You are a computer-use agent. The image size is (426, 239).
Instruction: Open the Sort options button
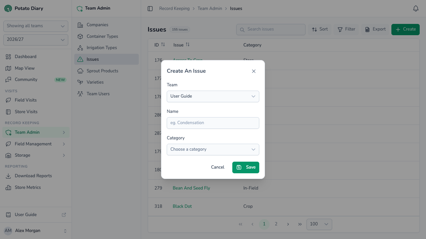tap(320, 29)
